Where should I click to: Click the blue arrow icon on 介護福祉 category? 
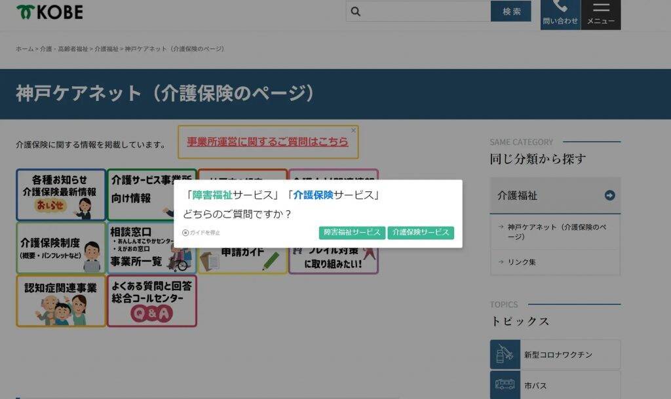[x=609, y=195]
